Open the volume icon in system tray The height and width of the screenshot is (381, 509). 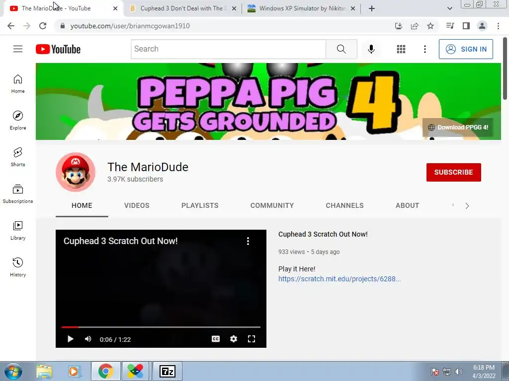[459, 372]
